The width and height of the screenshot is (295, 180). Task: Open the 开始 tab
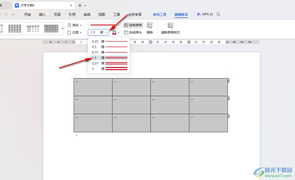coord(27,15)
